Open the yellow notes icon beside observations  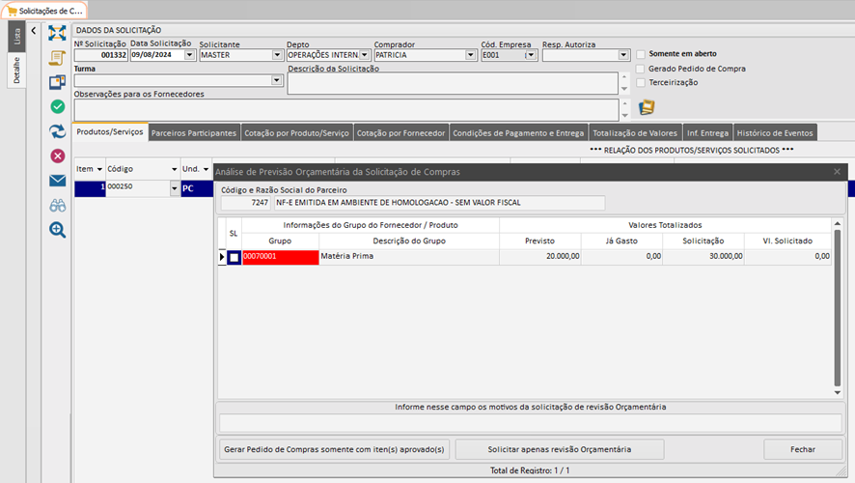click(647, 107)
